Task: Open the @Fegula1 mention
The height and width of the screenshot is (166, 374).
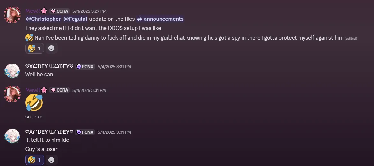Action: (75, 19)
